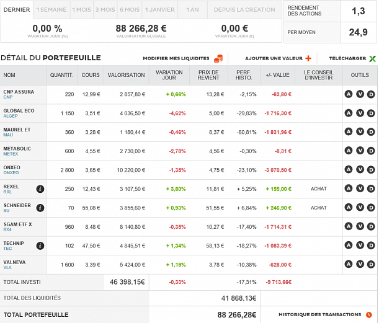Click the A tool icon for GLOBAL ECO

[349, 113]
